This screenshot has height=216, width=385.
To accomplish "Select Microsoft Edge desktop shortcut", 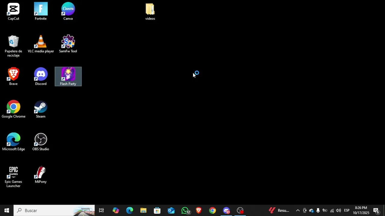I will point(13,142).
